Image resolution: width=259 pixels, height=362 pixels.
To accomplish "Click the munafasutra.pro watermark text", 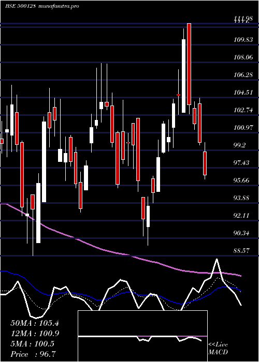I will point(59,6).
